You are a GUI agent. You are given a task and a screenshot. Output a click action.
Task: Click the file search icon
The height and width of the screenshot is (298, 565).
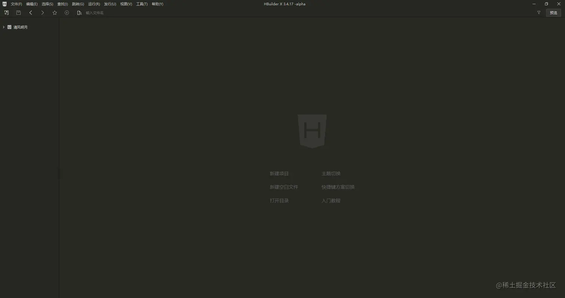click(79, 13)
